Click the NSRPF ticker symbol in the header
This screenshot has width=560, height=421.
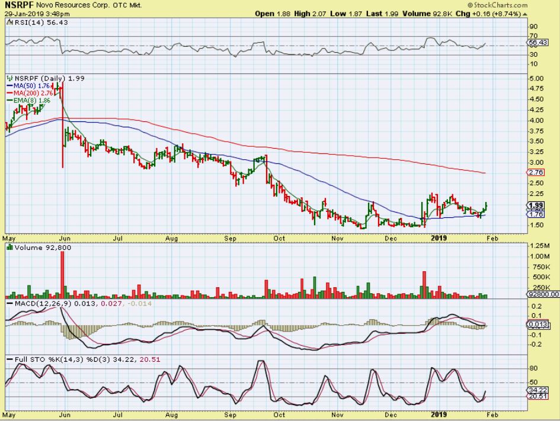point(20,5)
